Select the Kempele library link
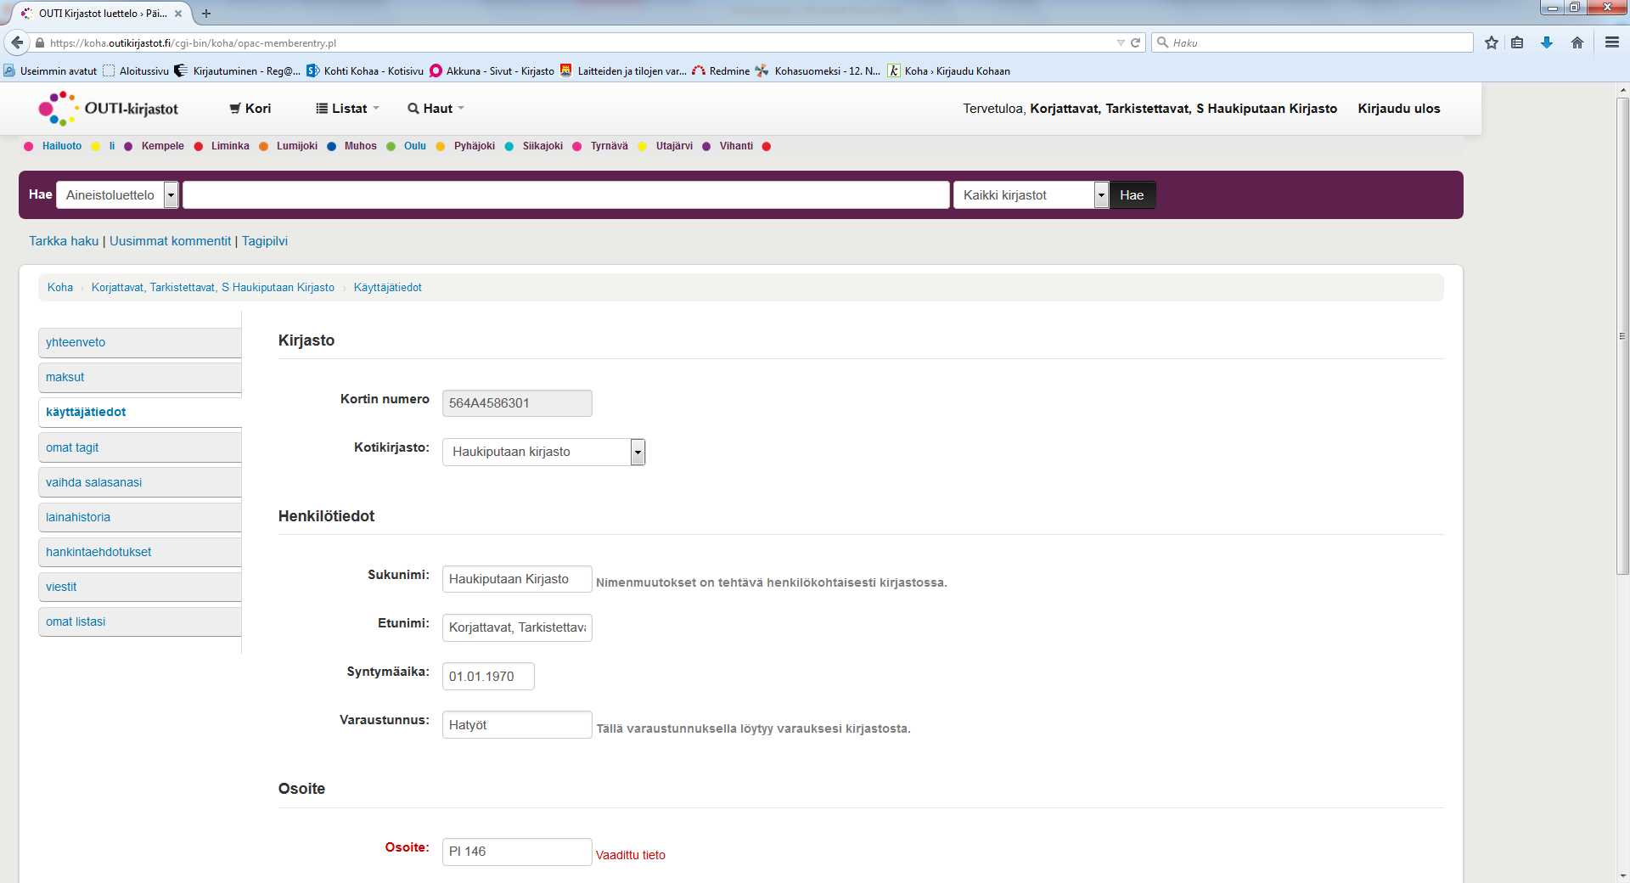This screenshot has width=1630, height=883. (x=162, y=146)
